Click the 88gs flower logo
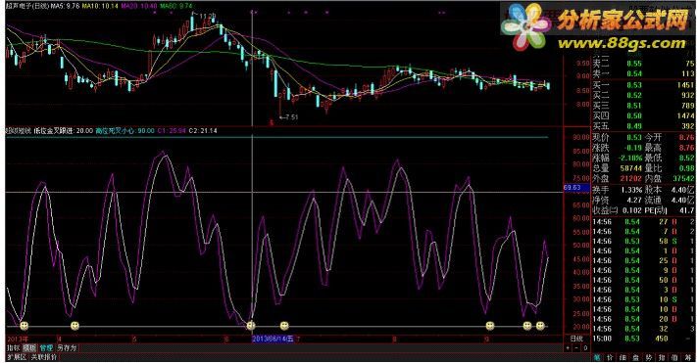Image resolution: width=697 pixels, height=363 pixels. (x=525, y=25)
